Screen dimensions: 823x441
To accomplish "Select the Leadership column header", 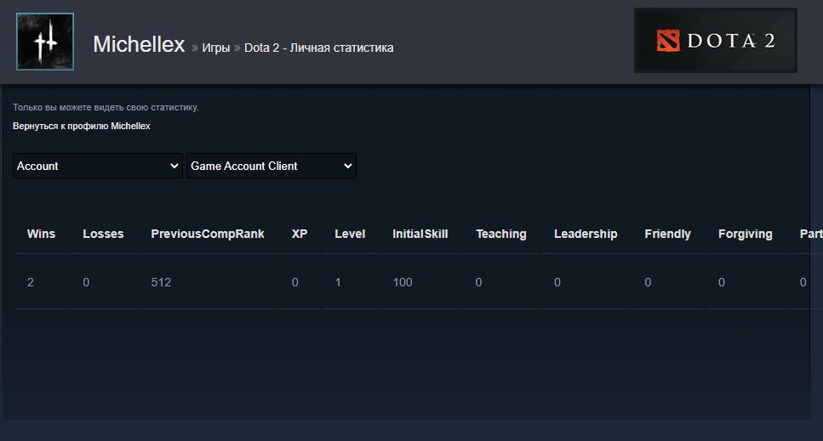I will pyautogui.click(x=586, y=234).
